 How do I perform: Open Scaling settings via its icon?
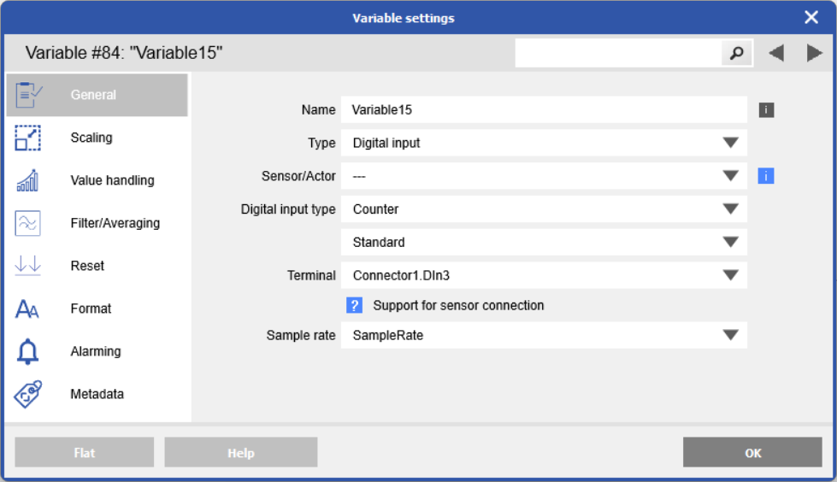28,138
